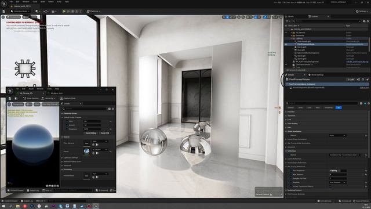Click the use-selected-asset icon under Parent
This screenshot has width=371, height=209.
[x=93, y=153]
